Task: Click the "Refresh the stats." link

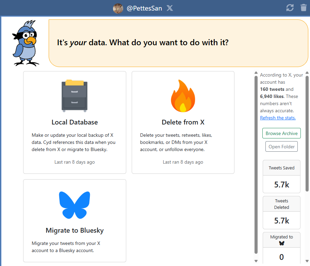Action: click(278, 118)
